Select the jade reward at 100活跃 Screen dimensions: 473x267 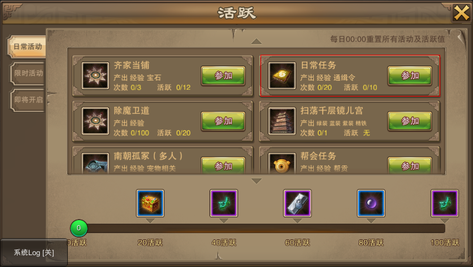pyautogui.click(x=444, y=203)
